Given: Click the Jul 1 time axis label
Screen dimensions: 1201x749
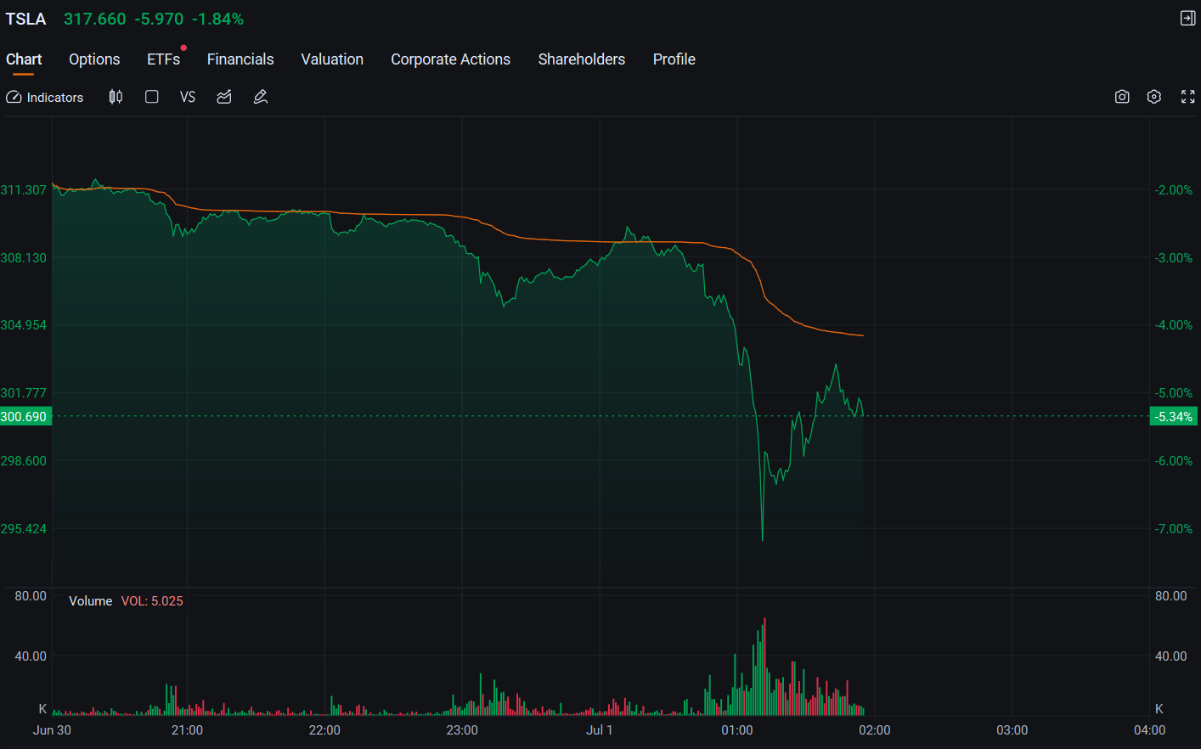Looking at the screenshot, I should [x=600, y=730].
